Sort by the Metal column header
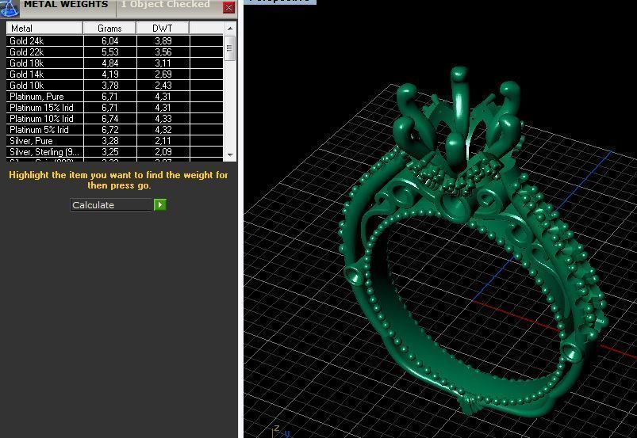 44,29
